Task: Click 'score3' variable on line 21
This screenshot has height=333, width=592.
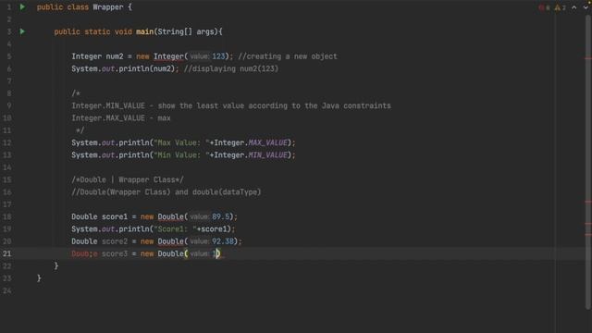Action: (x=115, y=253)
